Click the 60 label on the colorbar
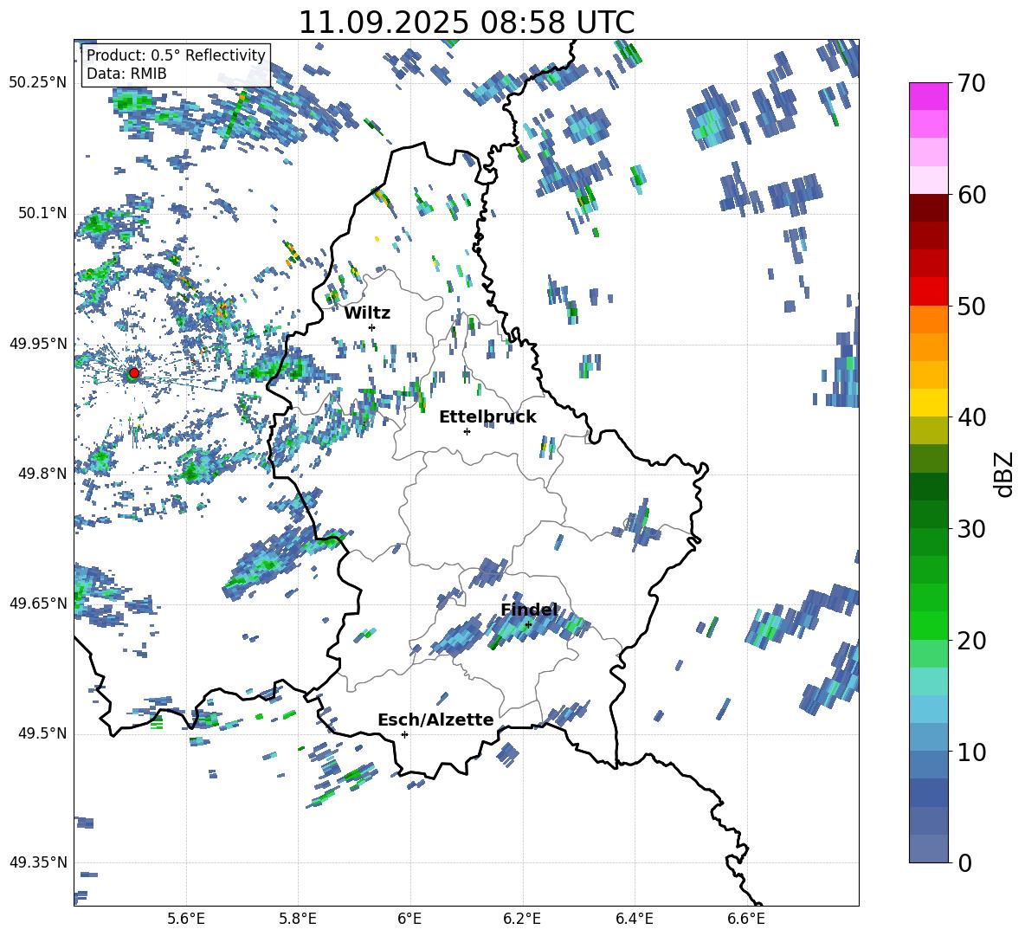 pos(971,195)
